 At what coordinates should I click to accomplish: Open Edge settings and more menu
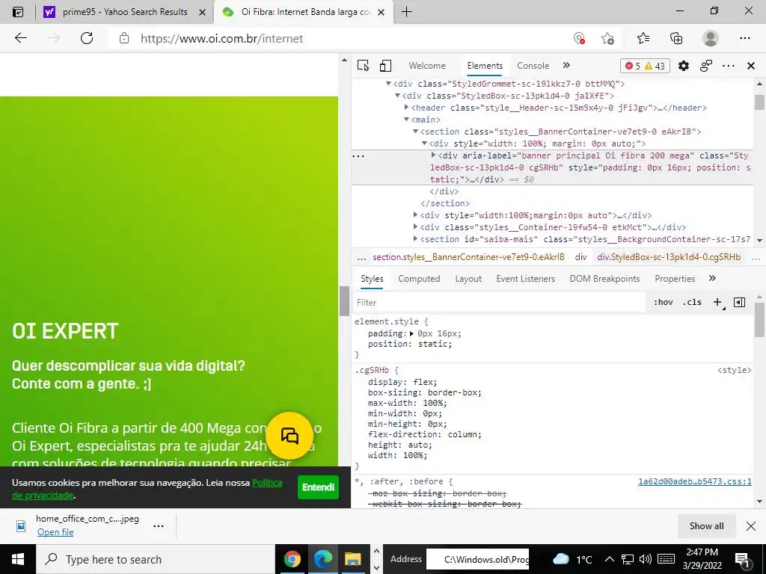click(x=745, y=38)
